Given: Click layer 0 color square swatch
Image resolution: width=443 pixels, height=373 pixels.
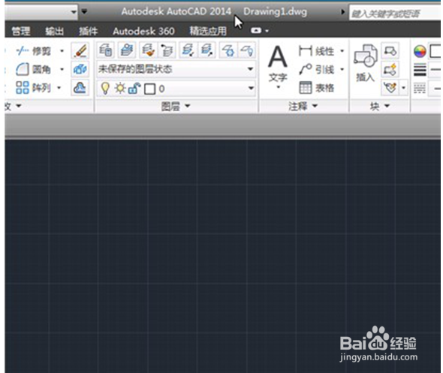Looking at the screenshot, I should [149, 89].
